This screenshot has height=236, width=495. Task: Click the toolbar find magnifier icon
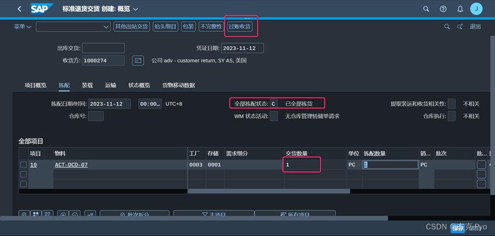(x=447, y=27)
